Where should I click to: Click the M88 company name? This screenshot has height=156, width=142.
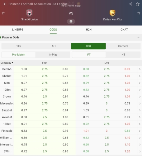(7, 83)
